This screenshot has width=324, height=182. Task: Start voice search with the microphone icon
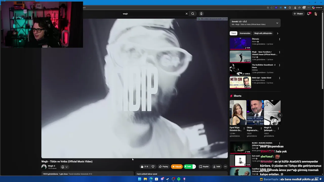click(x=201, y=14)
